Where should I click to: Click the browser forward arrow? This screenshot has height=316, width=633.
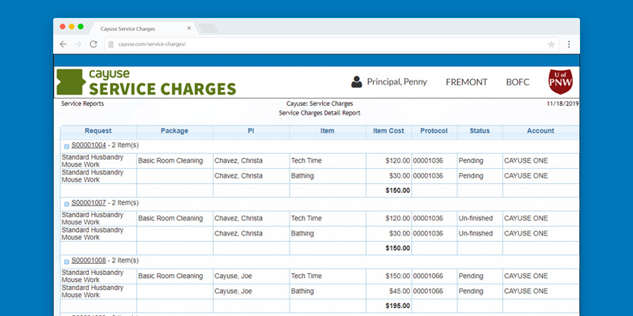tap(78, 44)
